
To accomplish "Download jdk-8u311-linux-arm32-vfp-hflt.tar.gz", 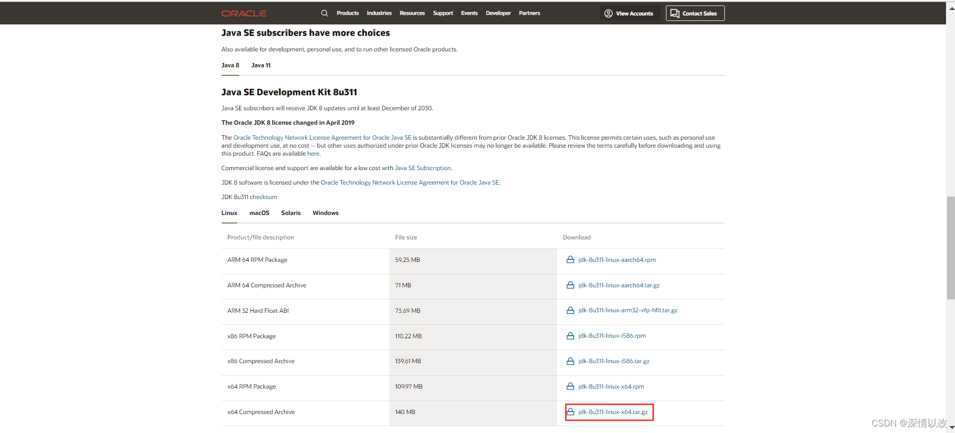I will point(628,310).
